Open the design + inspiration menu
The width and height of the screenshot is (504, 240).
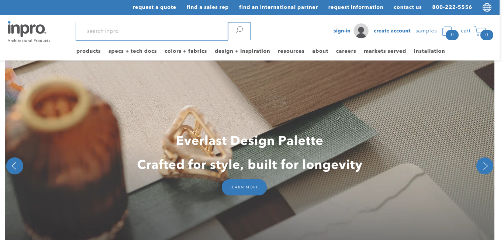(242, 51)
